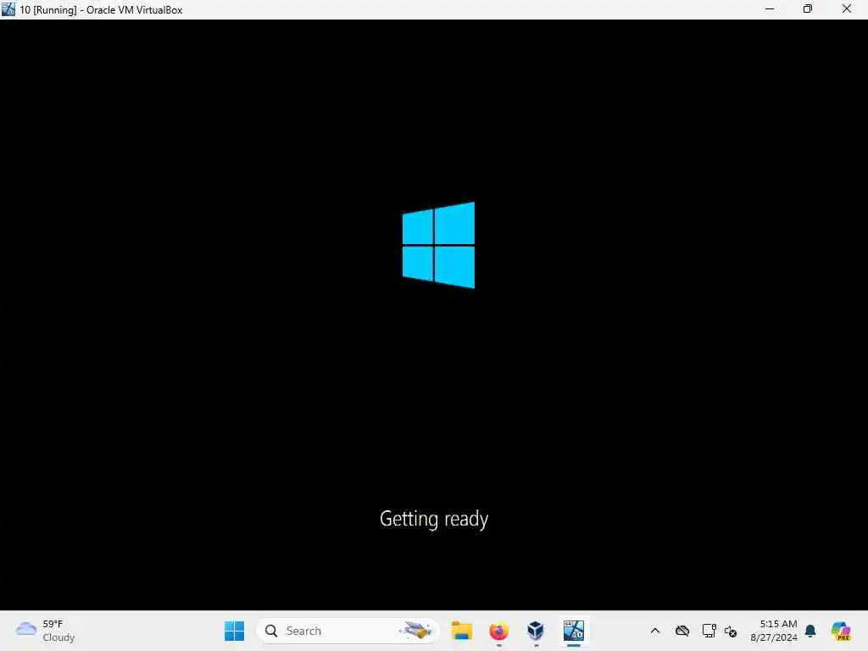This screenshot has width=868, height=651.
Task: Open the cloud sync tray icon
Action: pos(682,631)
